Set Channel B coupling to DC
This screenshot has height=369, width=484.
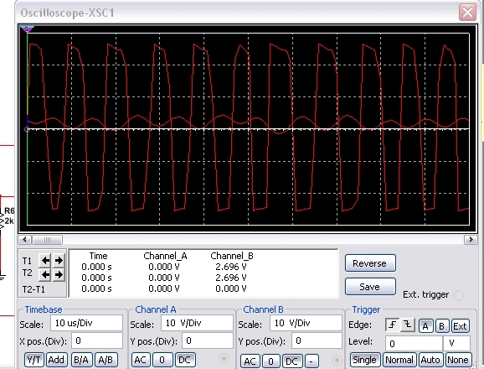pyautogui.click(x=291, y=361)
